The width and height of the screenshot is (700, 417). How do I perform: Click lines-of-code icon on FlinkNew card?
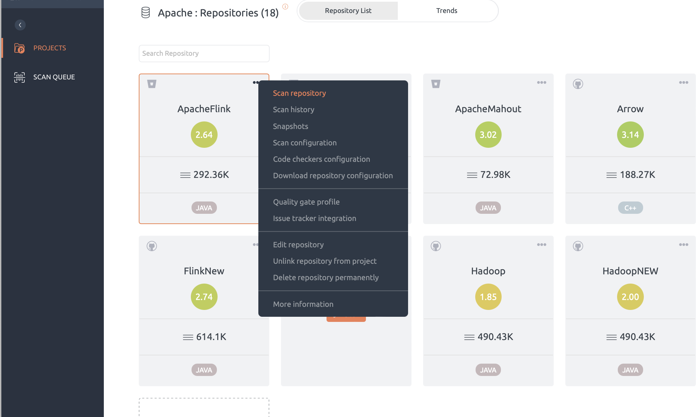188,337
